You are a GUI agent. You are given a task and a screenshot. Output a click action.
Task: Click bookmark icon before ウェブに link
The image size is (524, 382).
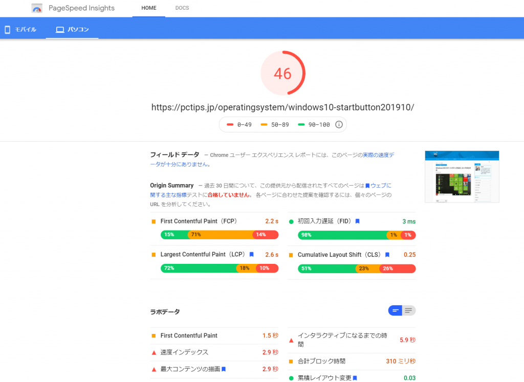[x=367, y=186]
